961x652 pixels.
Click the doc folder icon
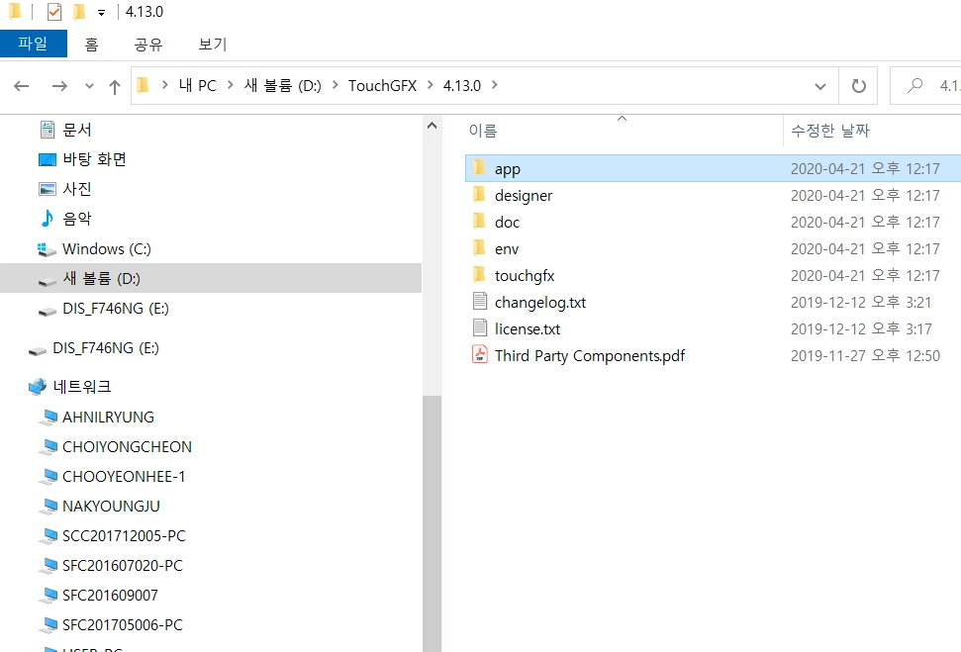(479, 221)
